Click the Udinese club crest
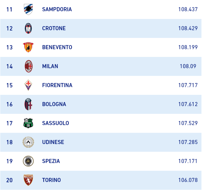 (28, 142)
